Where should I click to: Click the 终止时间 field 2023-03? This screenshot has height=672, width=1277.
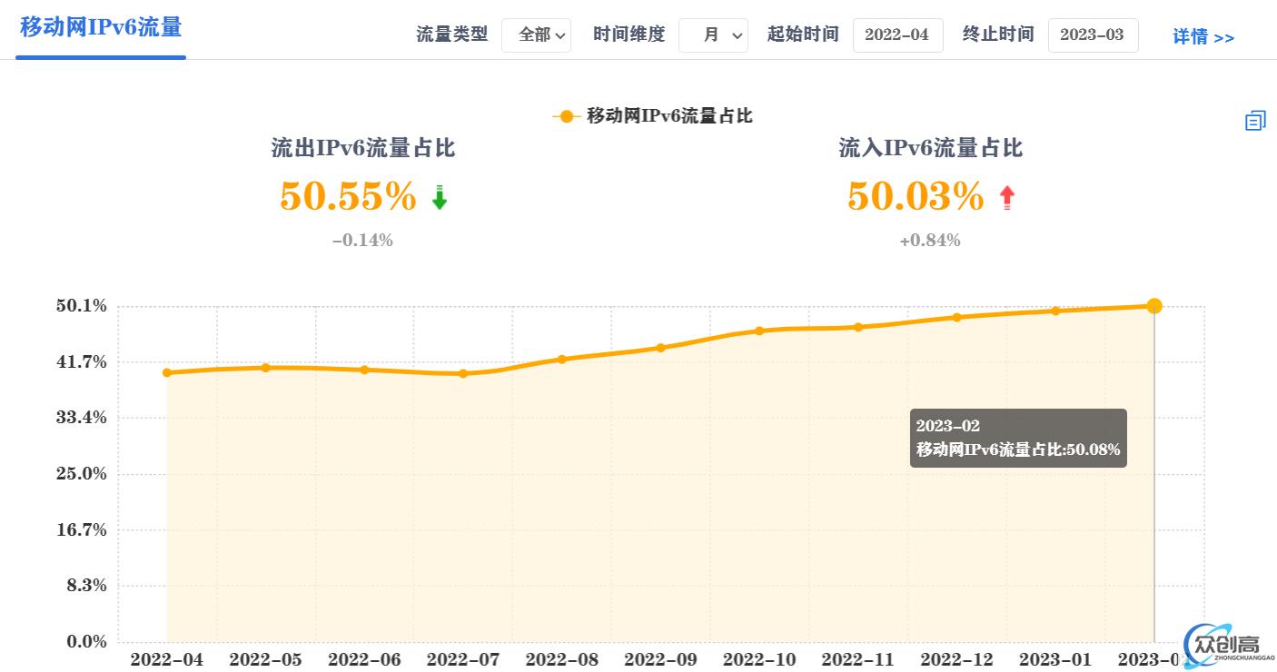tap(1093, 35)
